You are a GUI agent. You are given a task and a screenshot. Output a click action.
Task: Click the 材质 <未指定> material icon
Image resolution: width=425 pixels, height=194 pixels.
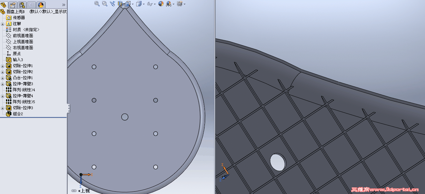tap(9, 30)
